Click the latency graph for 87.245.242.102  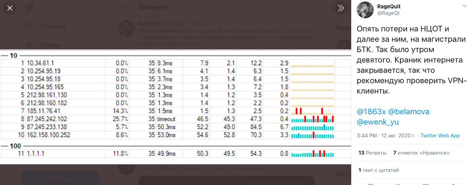tap(313, 119)
